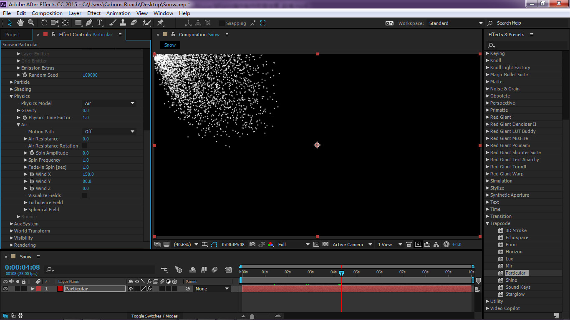This screenshot has height=320, width=570.
Task: Select the Starglow effect preset
Action: pos(515,294)
